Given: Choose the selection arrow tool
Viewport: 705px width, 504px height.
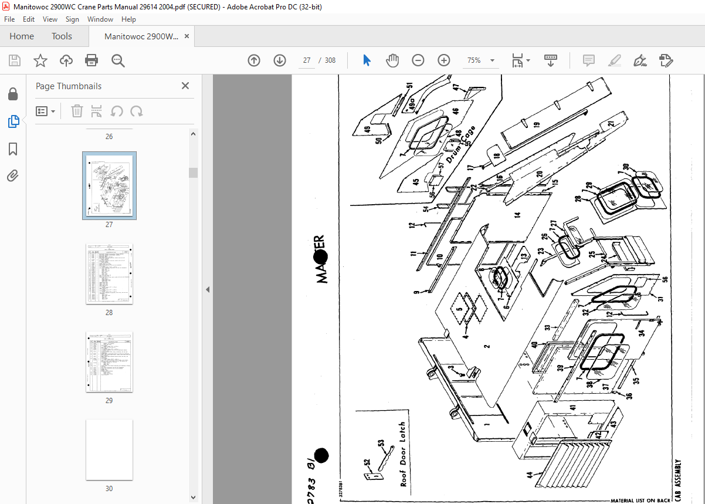Looking at the screenshot, I should pos(367,60).
